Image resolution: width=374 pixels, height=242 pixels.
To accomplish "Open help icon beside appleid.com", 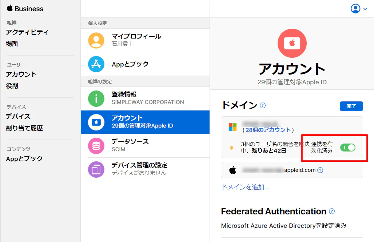I will (320, 170).
